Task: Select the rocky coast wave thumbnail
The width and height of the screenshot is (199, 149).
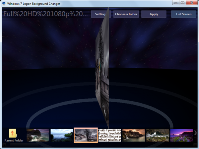Action: click(38, 135)
